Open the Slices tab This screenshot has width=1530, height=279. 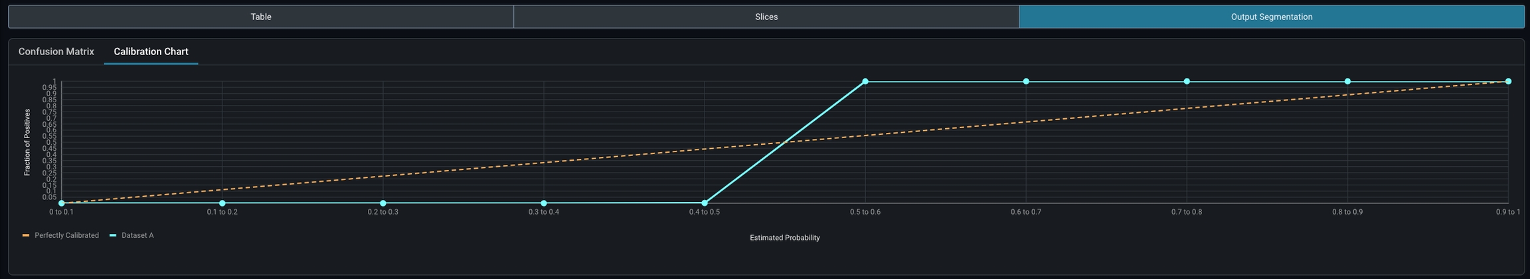(766, 17)
